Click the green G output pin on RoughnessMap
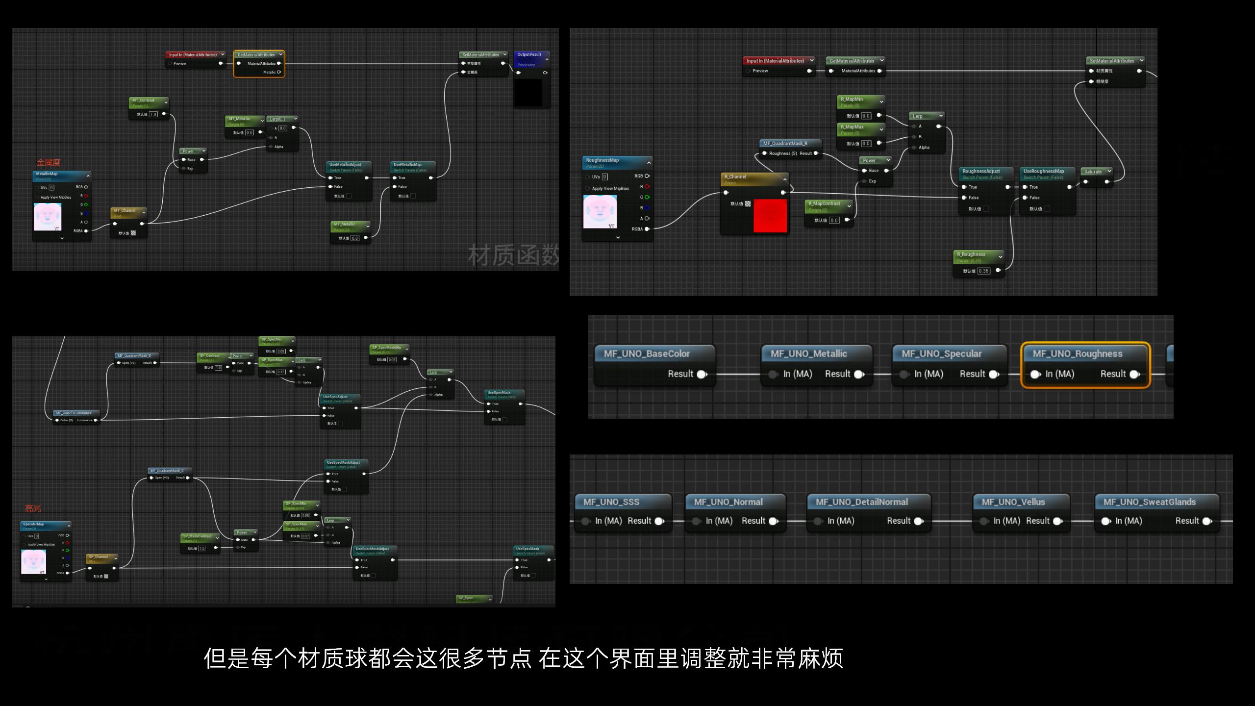 click(647, 197)
